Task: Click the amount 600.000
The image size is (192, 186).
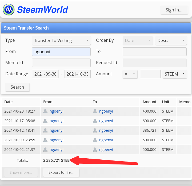Action: pos(149,121)
